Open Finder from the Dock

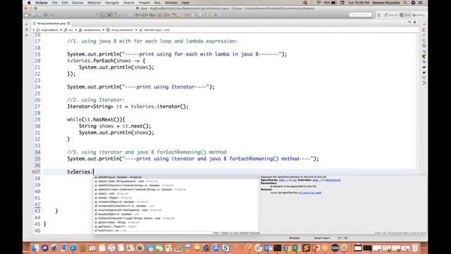pyautogui.click(x=35, y=248)
